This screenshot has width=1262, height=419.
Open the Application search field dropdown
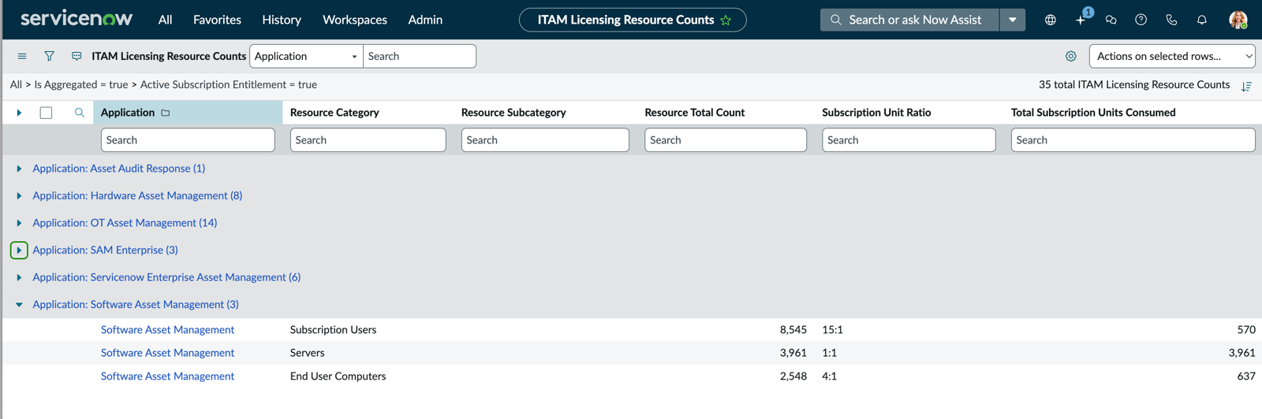click(306, 56)
